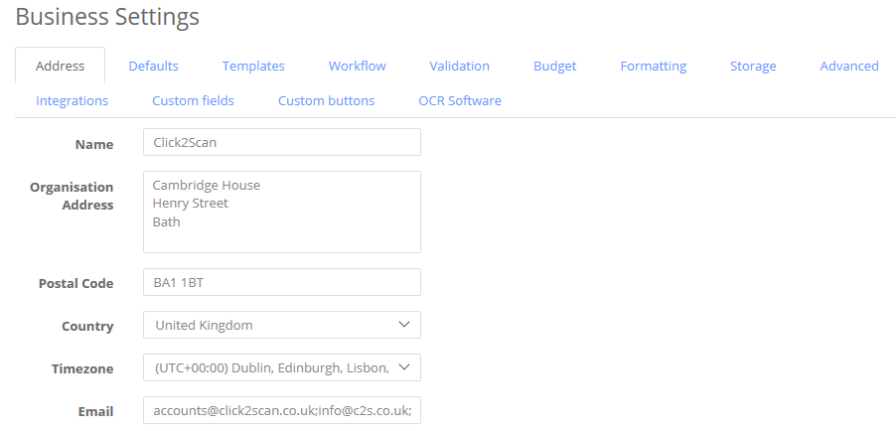Select the Address tab
This screenshot has width=896, height=431.
tap(60, 66)
